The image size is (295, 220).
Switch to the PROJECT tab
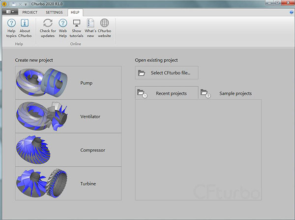(29, 12)
